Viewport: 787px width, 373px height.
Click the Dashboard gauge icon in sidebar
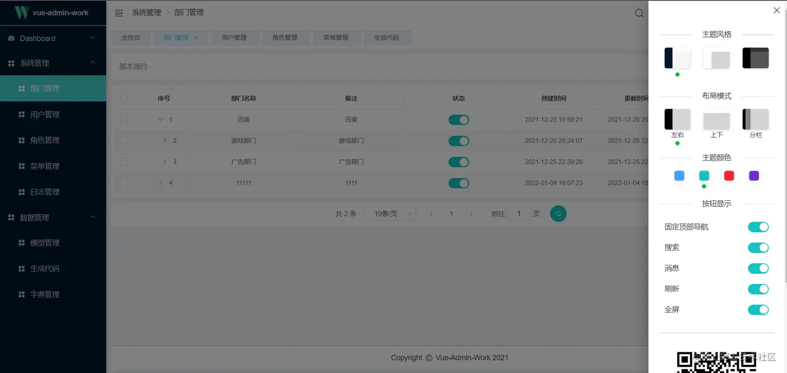[x=11, y=38]
